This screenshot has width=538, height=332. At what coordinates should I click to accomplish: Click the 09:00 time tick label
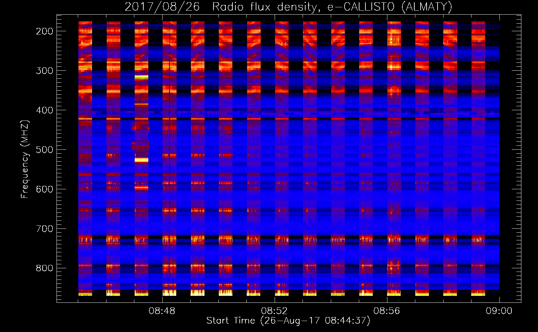point(499,311)
